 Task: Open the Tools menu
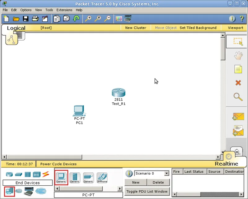(49, 10)
